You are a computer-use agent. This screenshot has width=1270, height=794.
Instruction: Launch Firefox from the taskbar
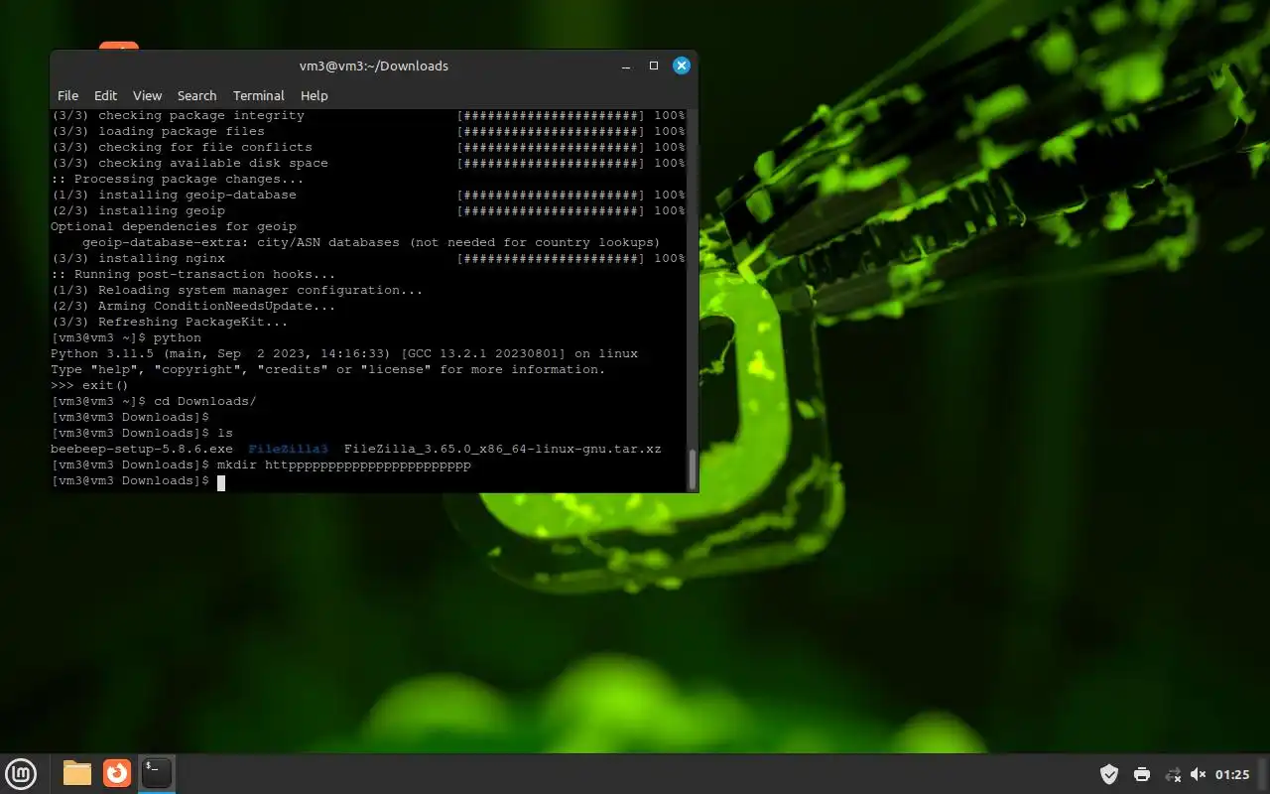(117, 773)
